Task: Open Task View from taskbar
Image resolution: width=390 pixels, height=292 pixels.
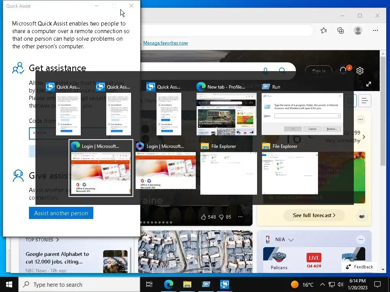Action: coord(149,284)
